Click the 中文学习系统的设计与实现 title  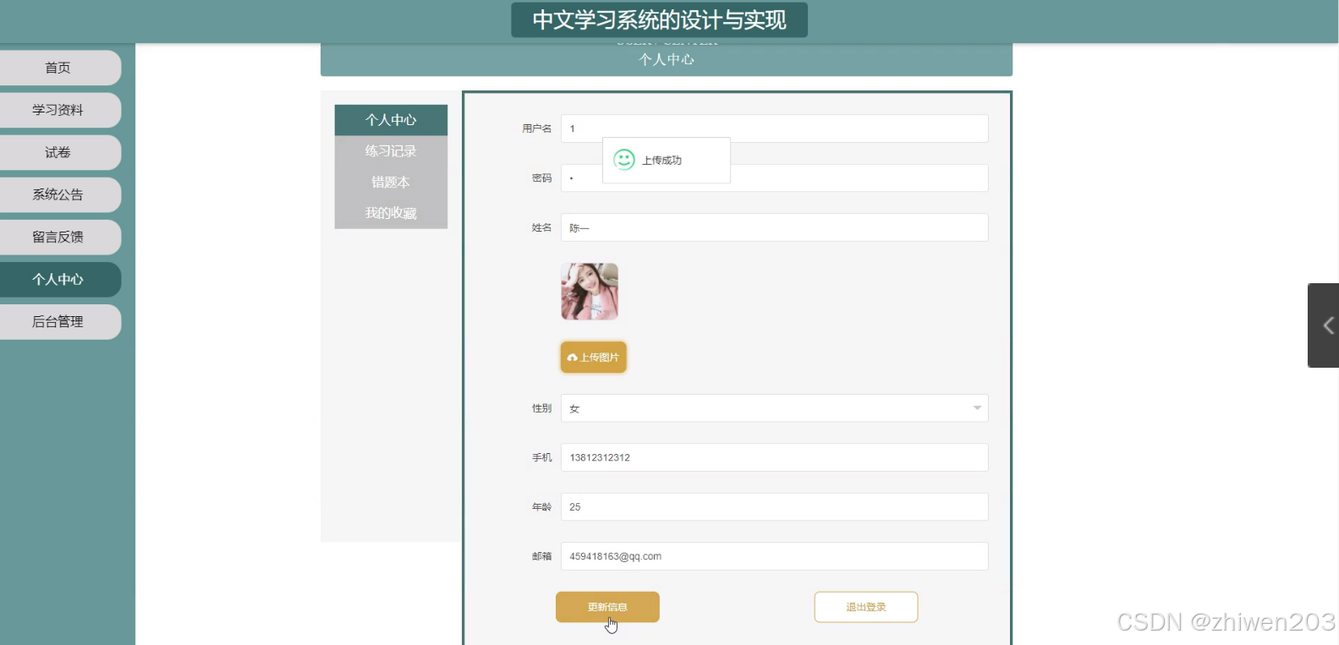pyautogui.click(x=659, y=19)
